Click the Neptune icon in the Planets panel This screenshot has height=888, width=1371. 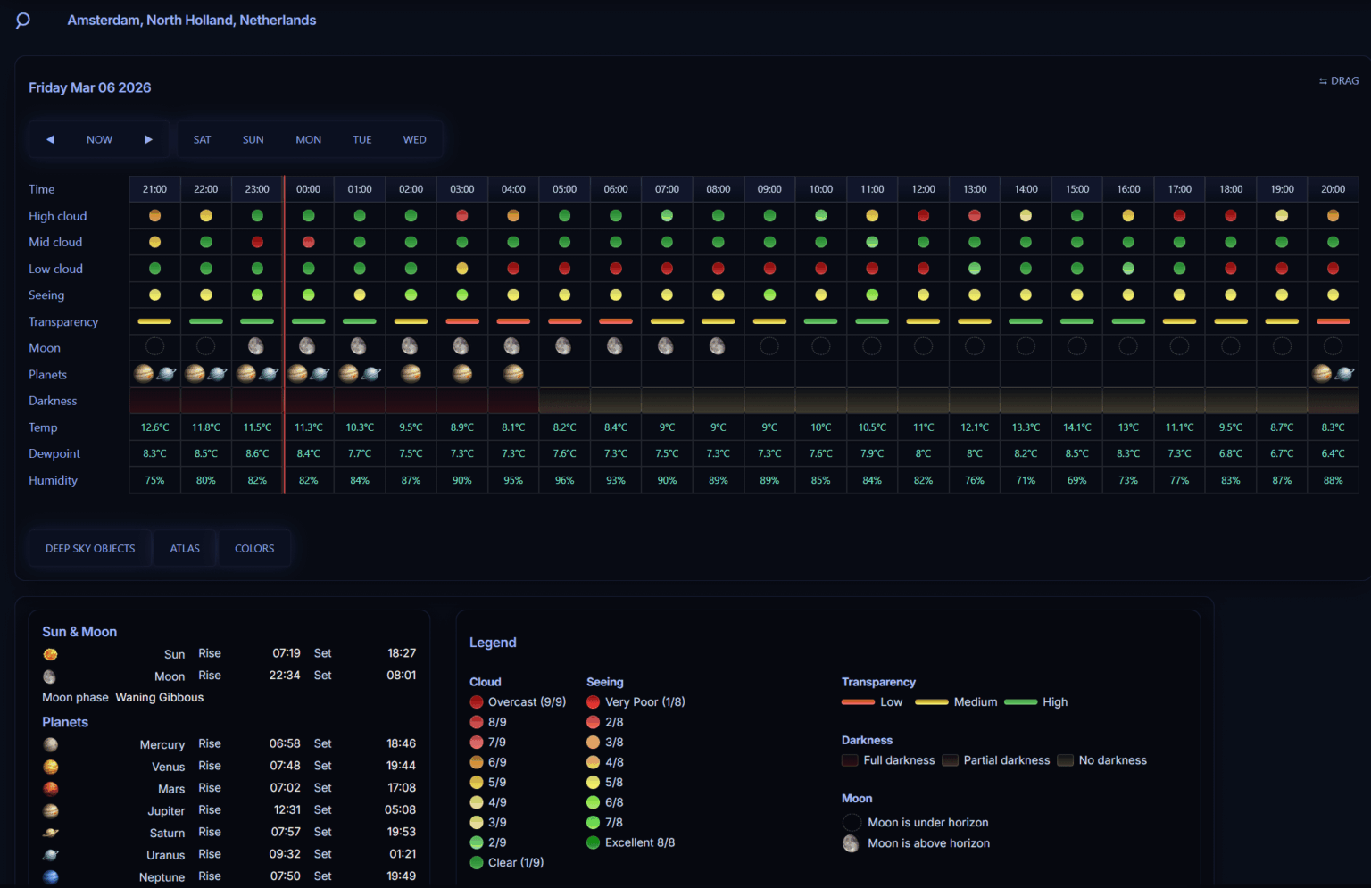pyautogui.click(x=50, y=877)
